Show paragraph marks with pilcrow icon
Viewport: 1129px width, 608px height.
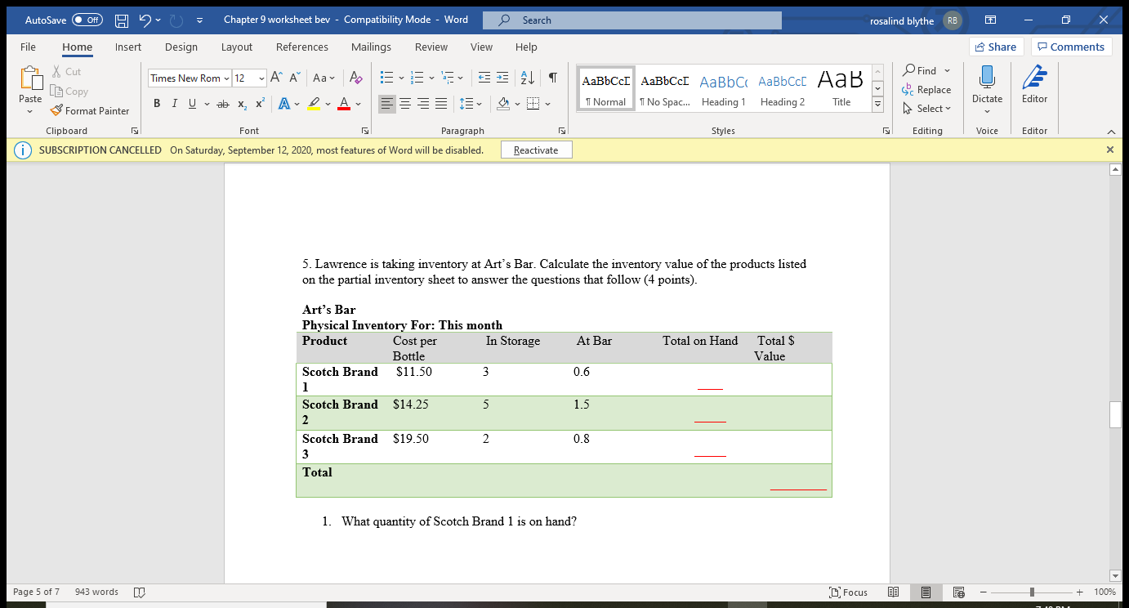[x=552, y=77]
